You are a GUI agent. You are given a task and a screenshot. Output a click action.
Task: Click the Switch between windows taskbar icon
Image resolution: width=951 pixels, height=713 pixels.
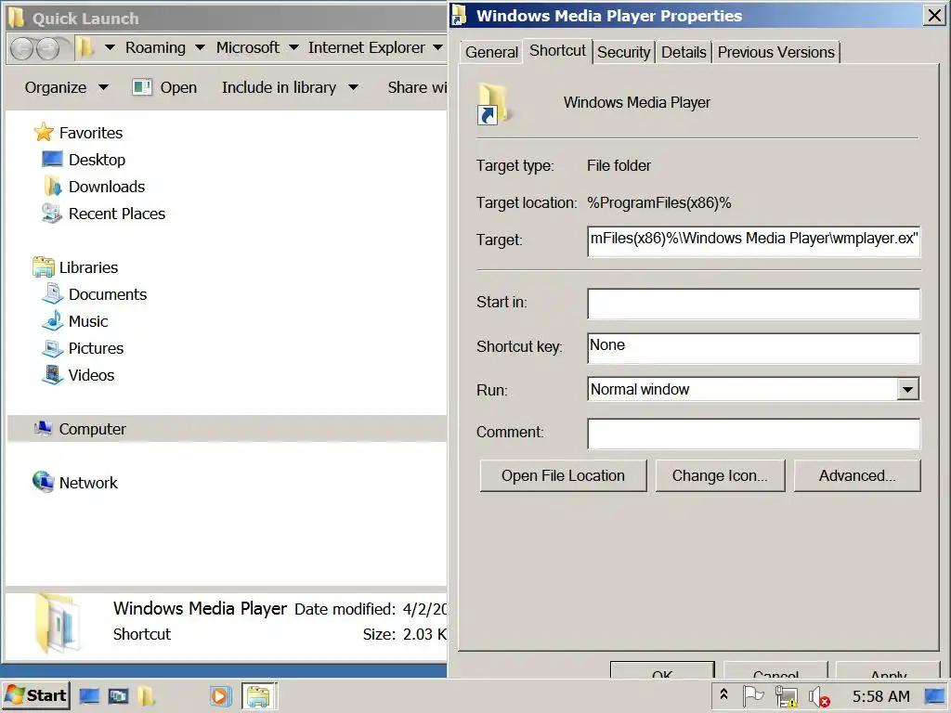tap(118, 696)
